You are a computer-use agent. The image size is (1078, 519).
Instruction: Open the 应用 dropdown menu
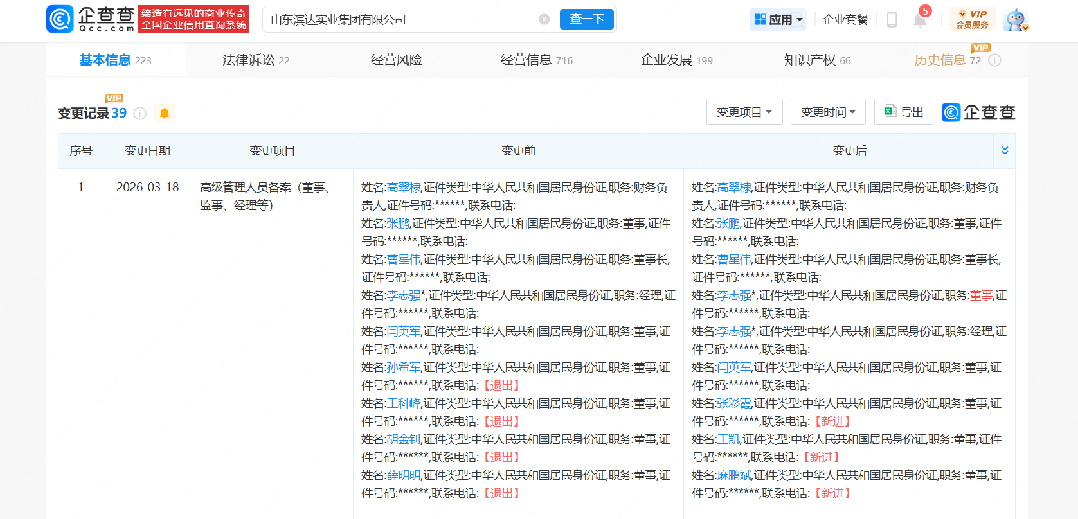coord(778,20)
